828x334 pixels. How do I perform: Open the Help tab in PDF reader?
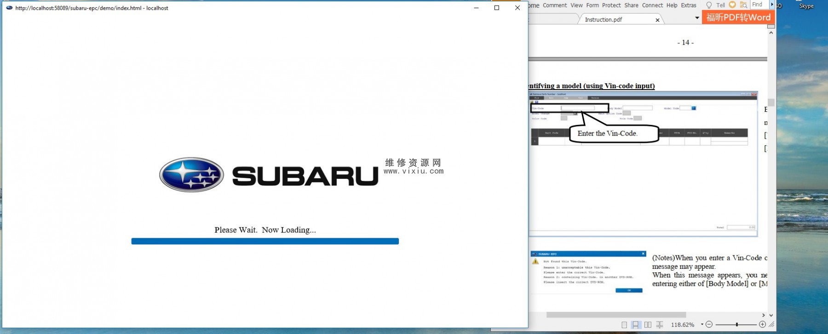coord(672,6)
